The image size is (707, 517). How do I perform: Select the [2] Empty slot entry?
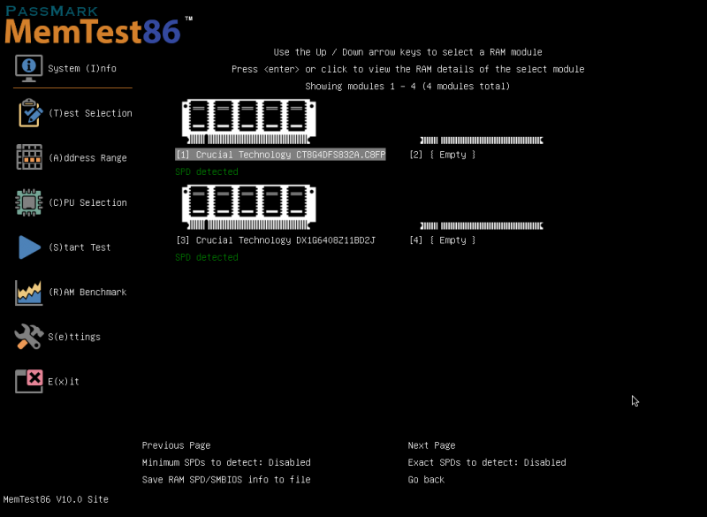(x=443, y=155)
